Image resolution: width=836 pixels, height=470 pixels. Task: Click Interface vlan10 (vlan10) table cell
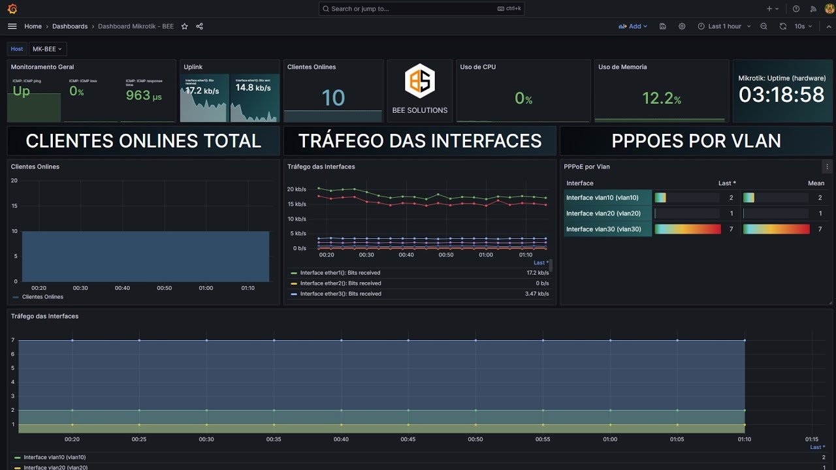pos(608,198)
